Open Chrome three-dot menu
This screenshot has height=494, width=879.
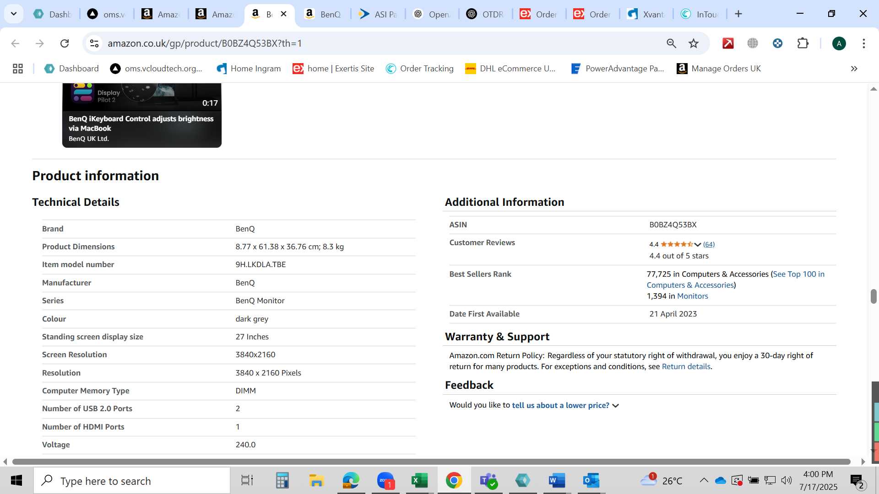click(864, 43)
